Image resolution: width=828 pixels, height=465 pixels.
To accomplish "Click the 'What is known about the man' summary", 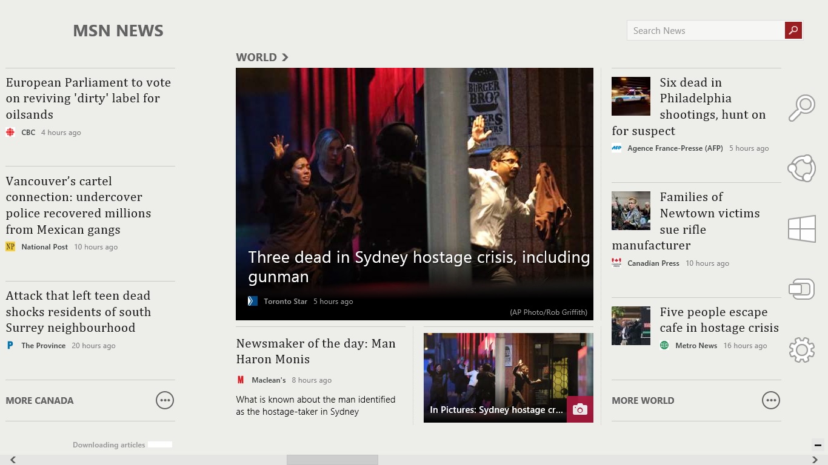I will click(x=316, y=406).
